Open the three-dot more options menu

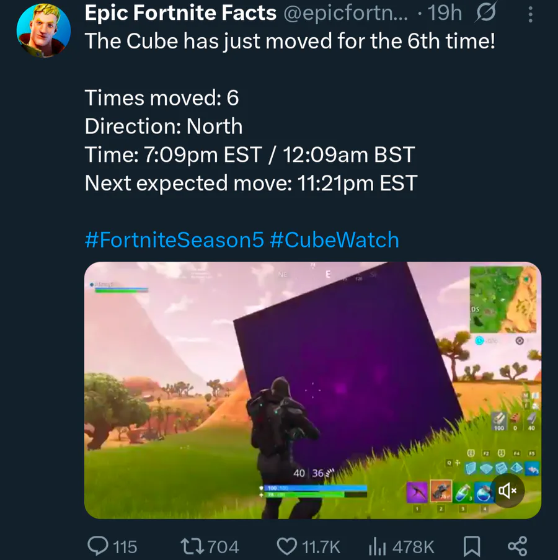531,15
